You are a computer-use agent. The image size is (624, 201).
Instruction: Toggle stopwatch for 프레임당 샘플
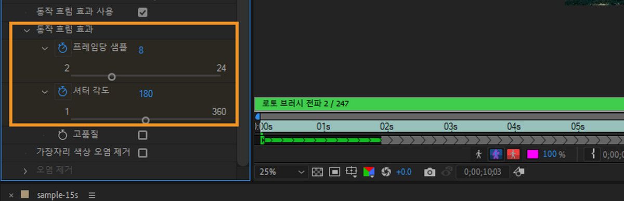(63, 48)
